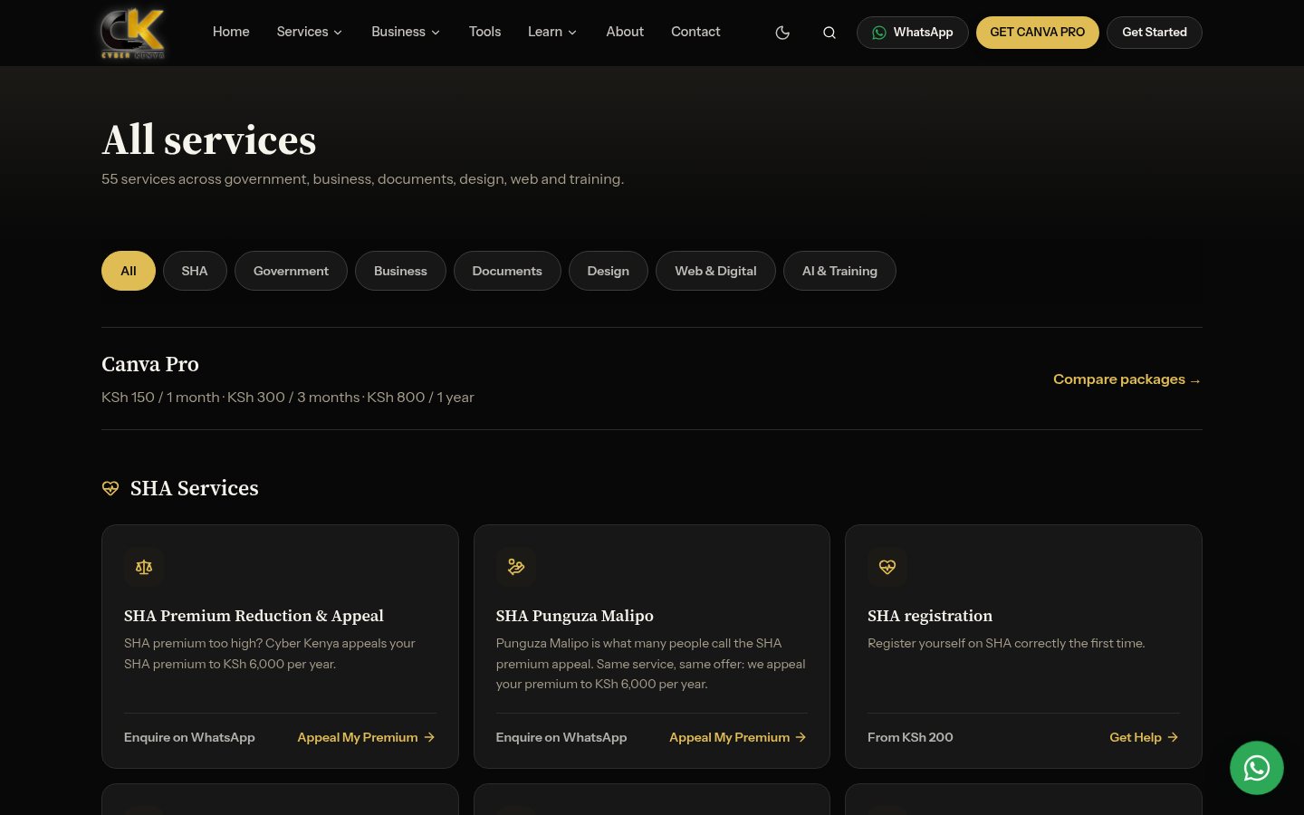Image resolution: width=1304 pixels, height=815 pixels.
Task: Expand the Learn dropdown menu
Action: [x=552, y=32]
